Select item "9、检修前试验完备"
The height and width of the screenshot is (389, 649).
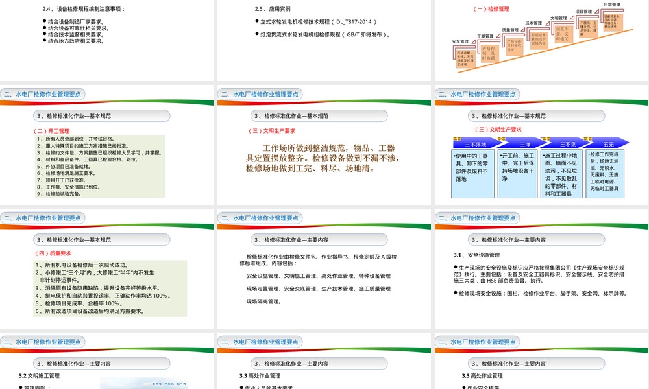click(59, 194)
